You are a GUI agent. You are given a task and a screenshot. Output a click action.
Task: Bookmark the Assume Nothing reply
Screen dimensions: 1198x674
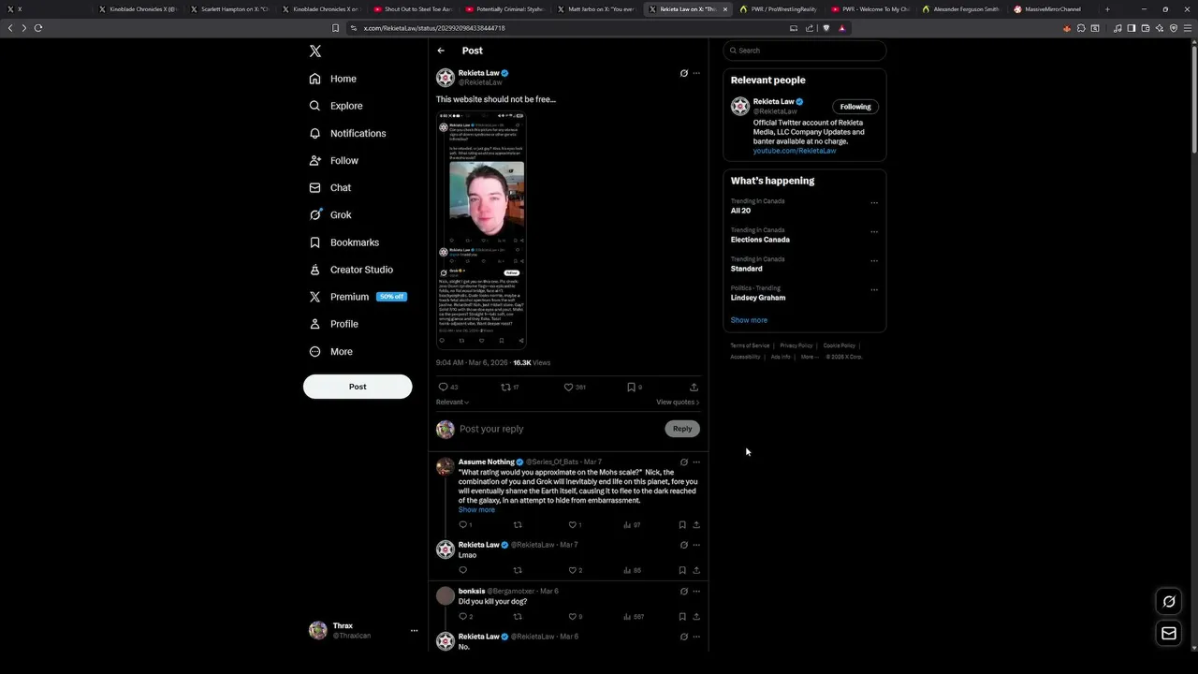click(x=682, y=525)
